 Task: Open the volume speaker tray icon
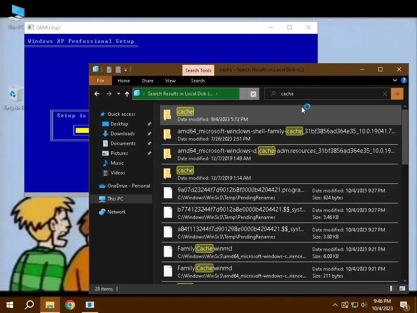click(x=364, y=305)
